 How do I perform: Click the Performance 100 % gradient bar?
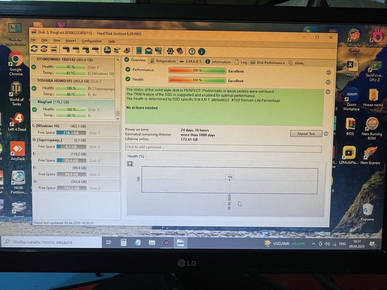pos(197,71)
